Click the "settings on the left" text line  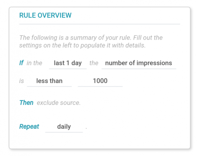point(82,46)
